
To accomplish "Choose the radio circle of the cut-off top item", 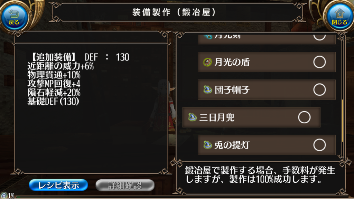I will tap(319, 37).
